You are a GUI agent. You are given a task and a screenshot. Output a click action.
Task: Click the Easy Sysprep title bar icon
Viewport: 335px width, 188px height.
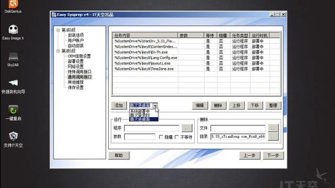[x=54, y=15]
